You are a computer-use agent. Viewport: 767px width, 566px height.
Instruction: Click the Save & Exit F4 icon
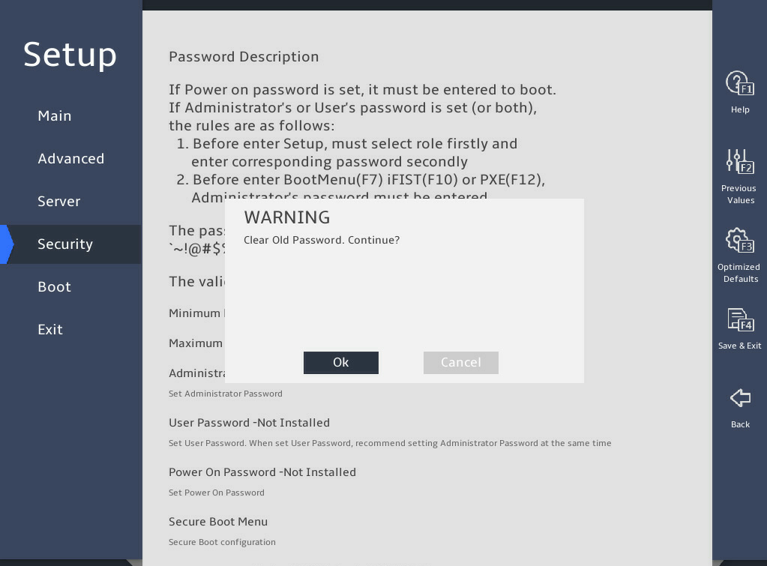tap(739, 320)
